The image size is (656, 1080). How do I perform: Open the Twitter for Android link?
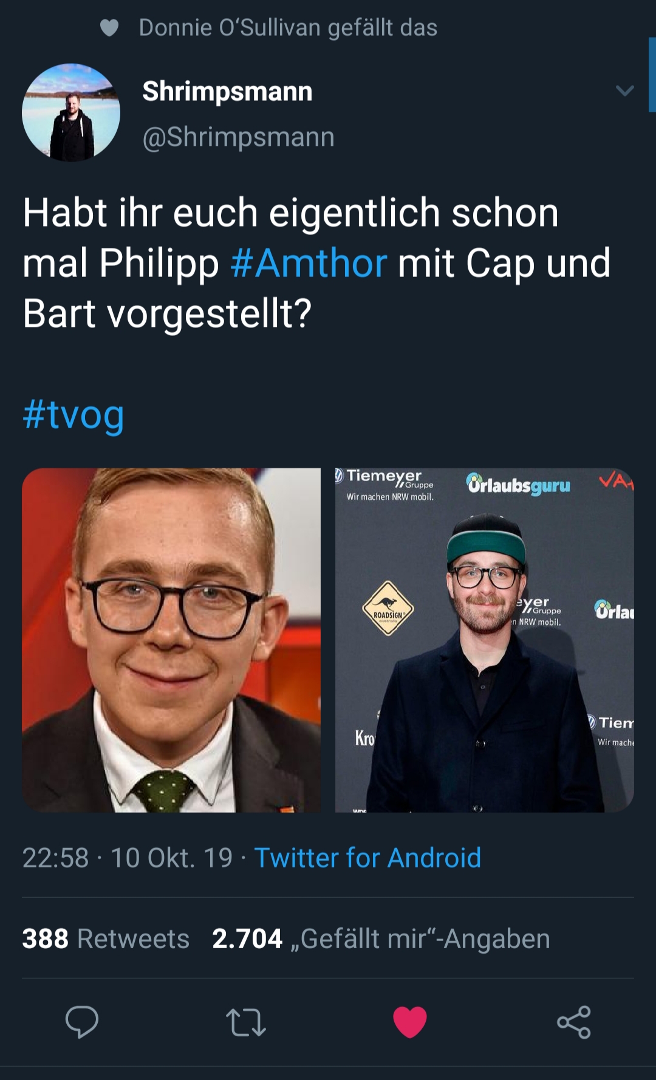[367, 858]
